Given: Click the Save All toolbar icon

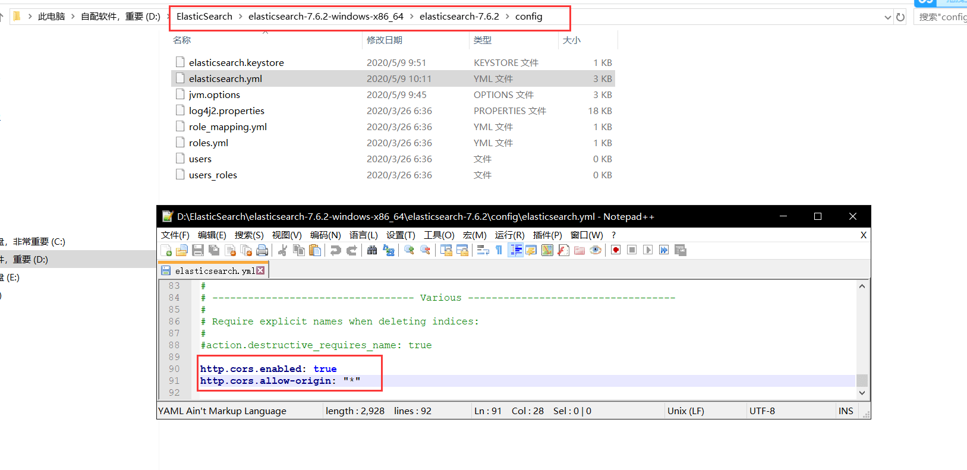Looking at the screenshot, I should (214, 250).
